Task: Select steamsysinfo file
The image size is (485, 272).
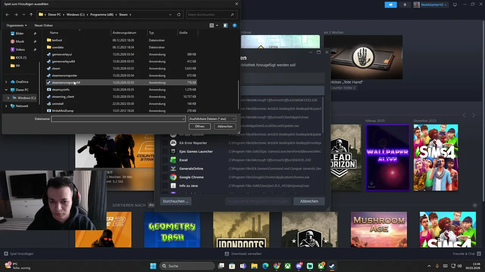Action: point(121,90)
